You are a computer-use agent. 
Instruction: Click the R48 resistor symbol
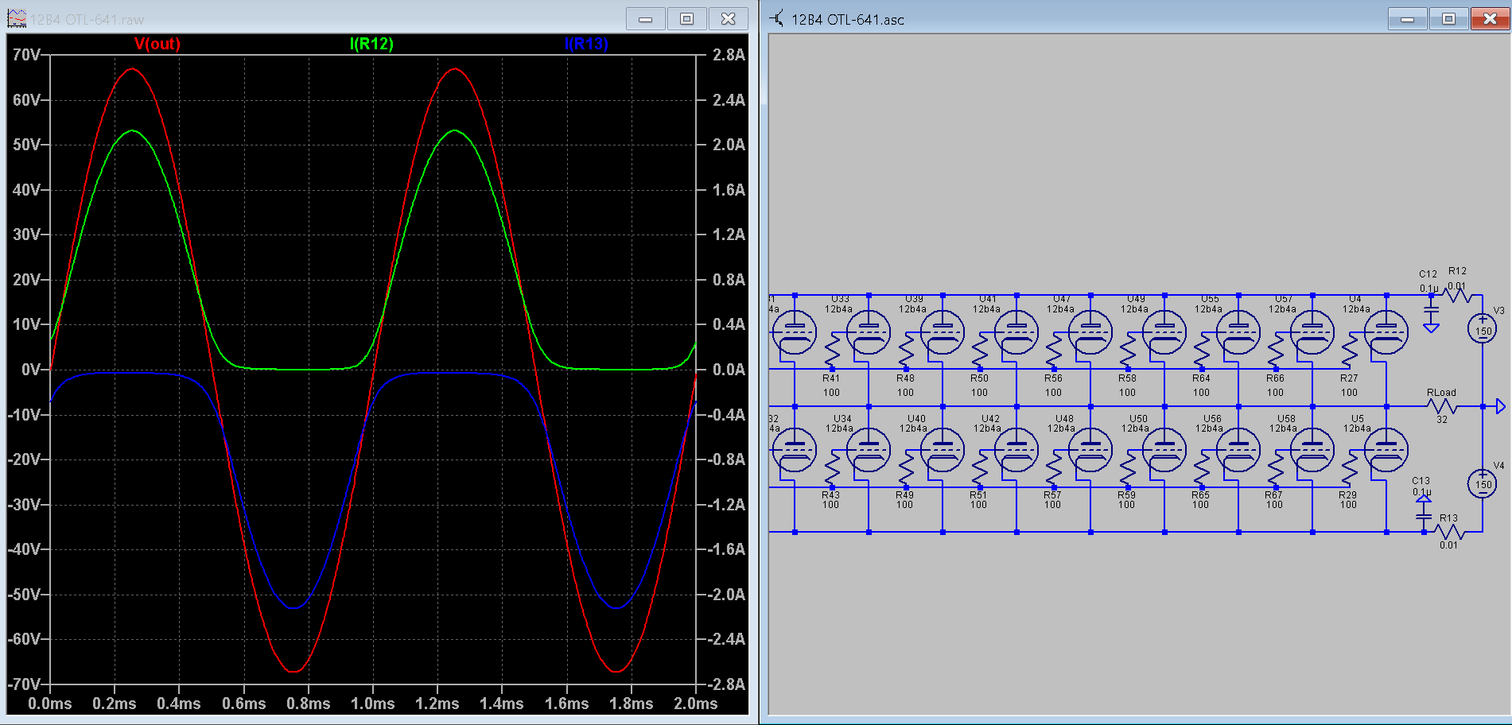pos(906,351)
